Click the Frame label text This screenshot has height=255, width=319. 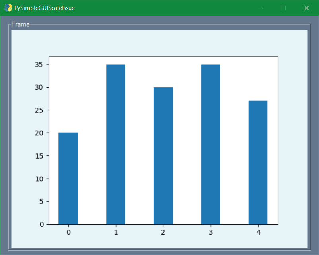pos(20,24)
